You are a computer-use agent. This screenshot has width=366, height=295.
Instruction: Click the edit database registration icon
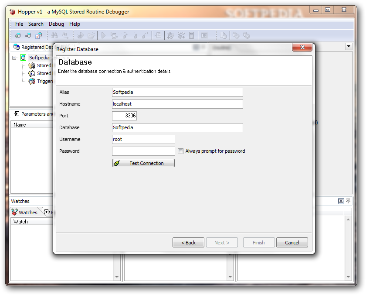pyautogui.click(x=39, y=35)
